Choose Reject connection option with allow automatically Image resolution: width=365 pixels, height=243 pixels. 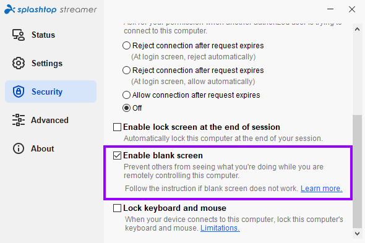pos(126,70)
